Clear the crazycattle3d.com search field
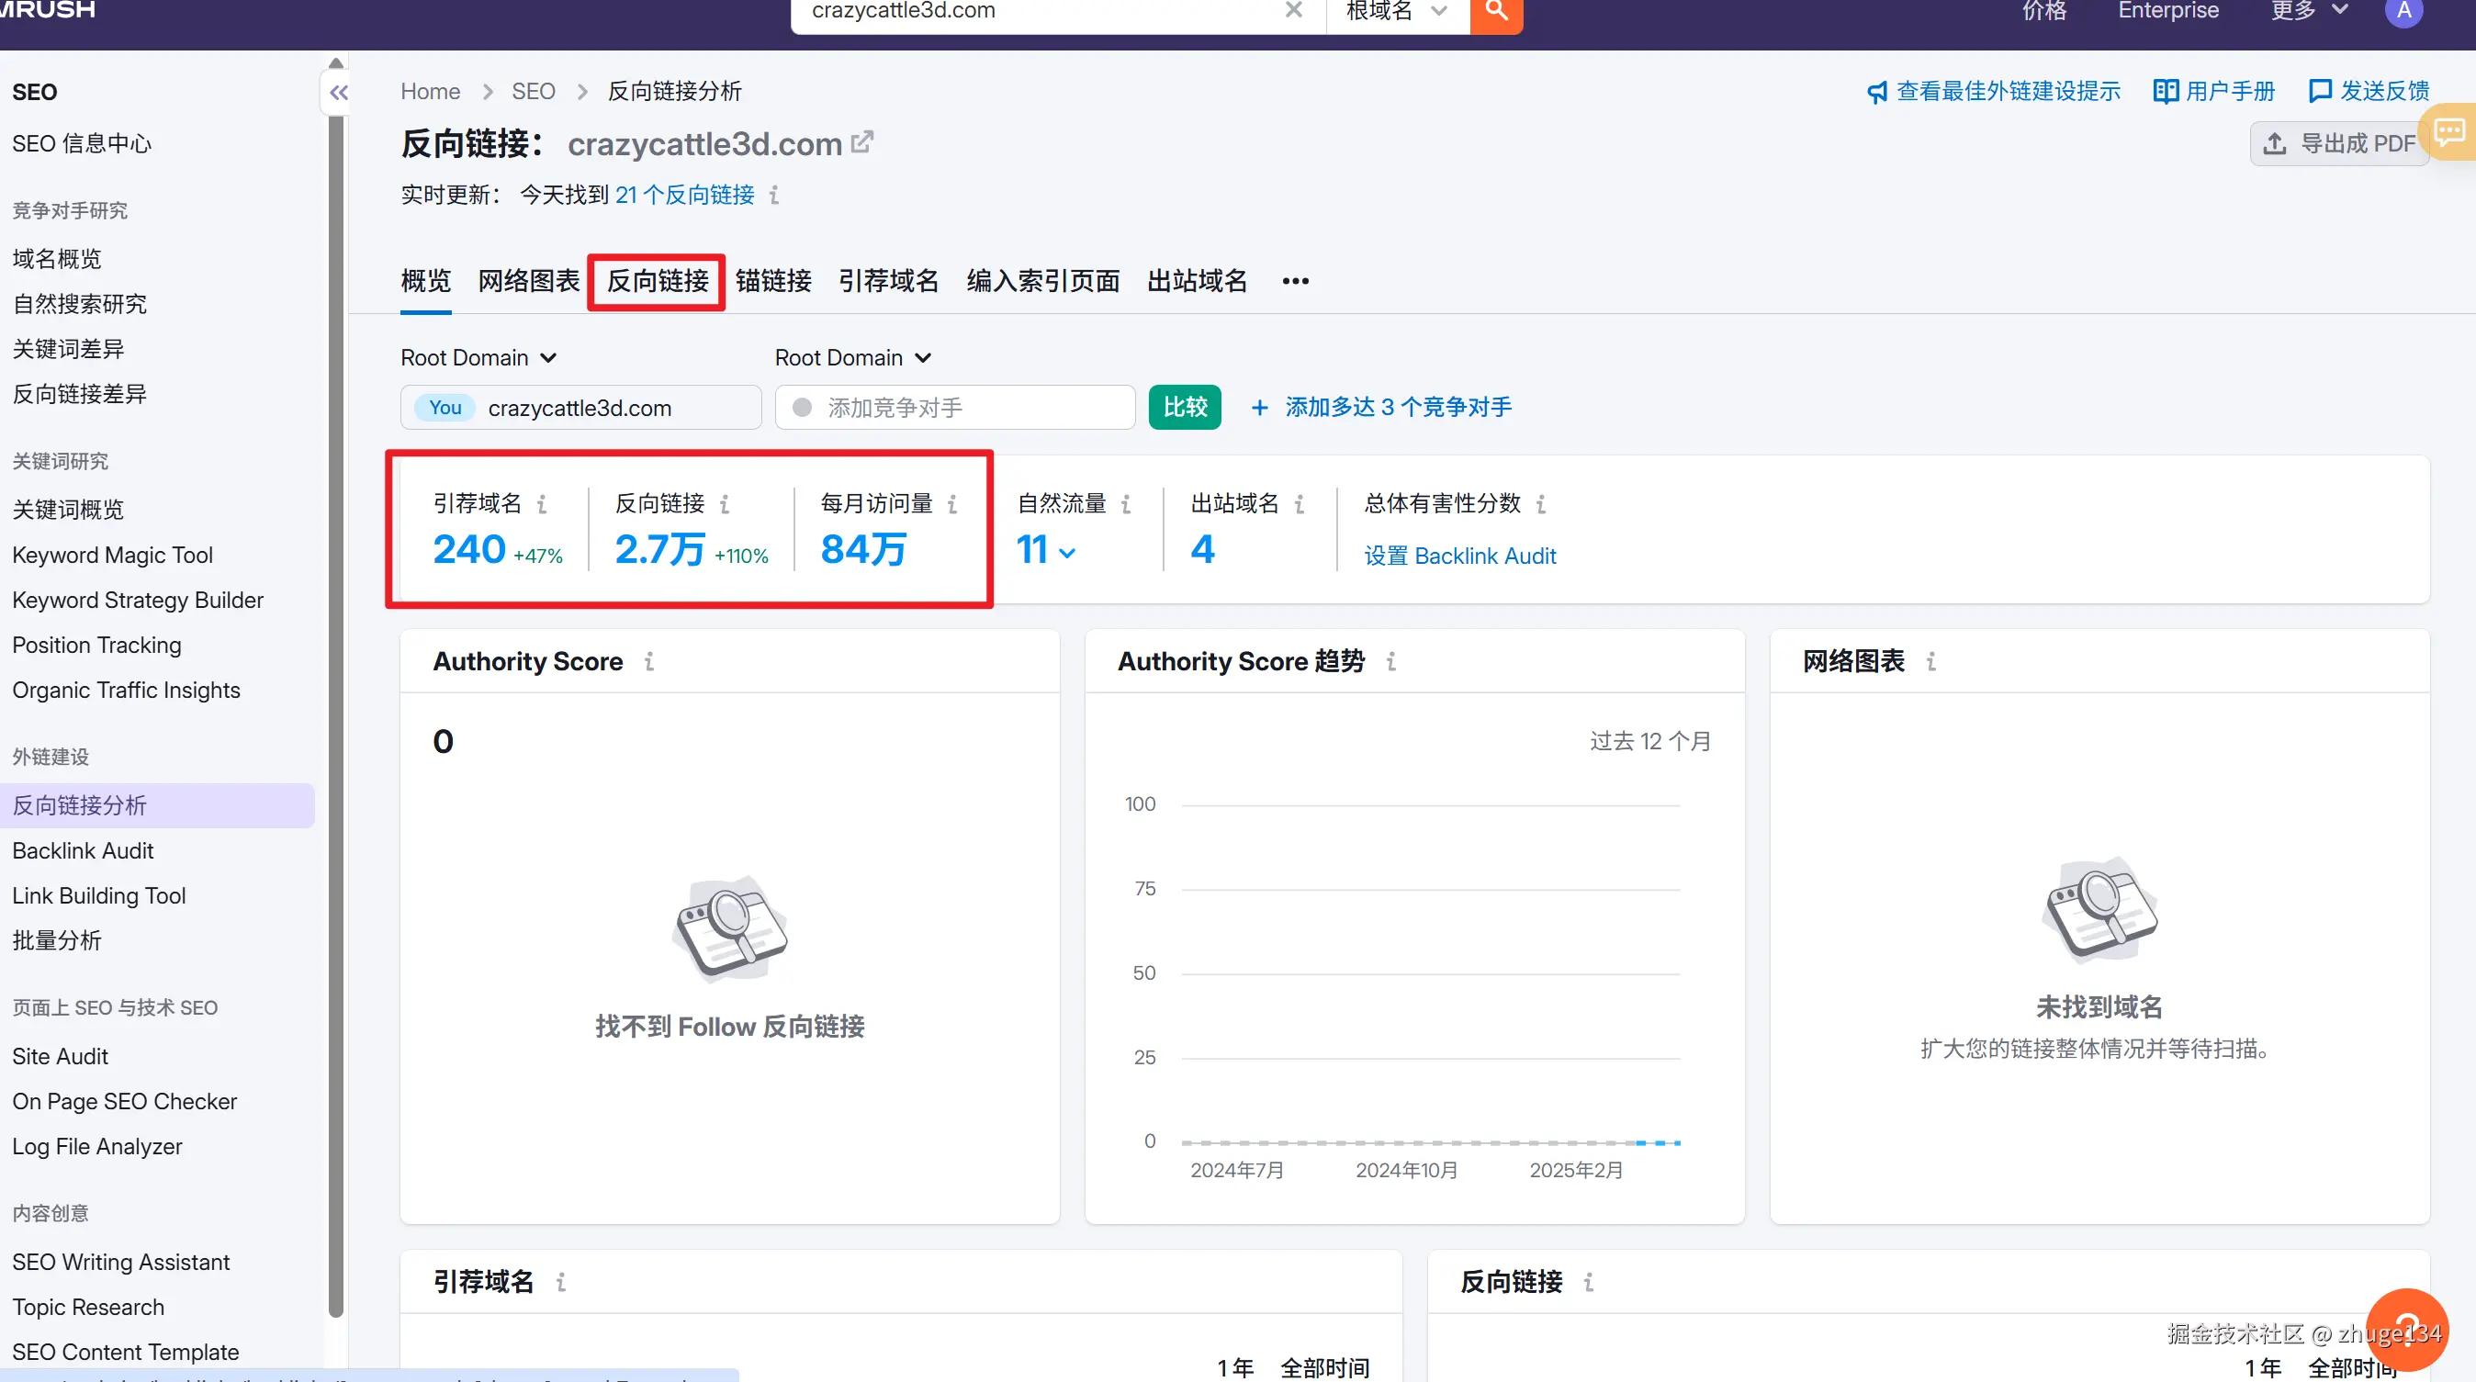The width and height of the screenshot is (2476, 1382). click(1294, 11)
